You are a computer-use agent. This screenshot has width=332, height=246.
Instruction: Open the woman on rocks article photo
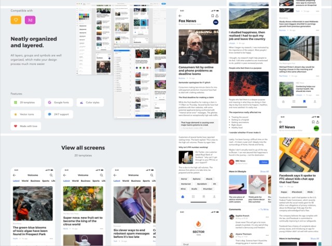tap(33, 203)
